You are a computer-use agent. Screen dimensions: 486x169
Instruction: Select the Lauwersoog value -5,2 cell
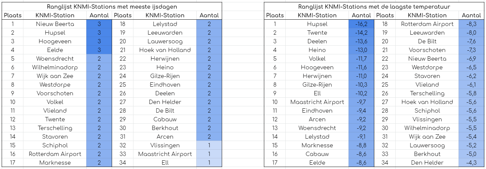(472, 145)
